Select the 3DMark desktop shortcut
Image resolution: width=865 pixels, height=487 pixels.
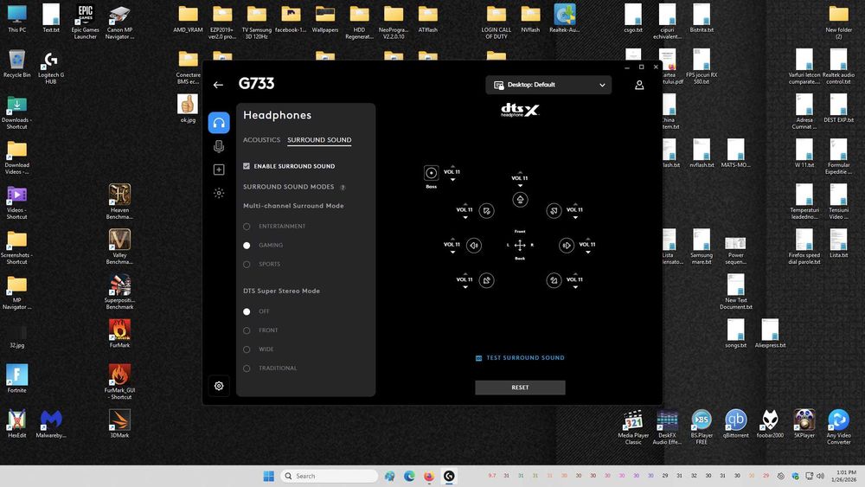pos(119,424)
